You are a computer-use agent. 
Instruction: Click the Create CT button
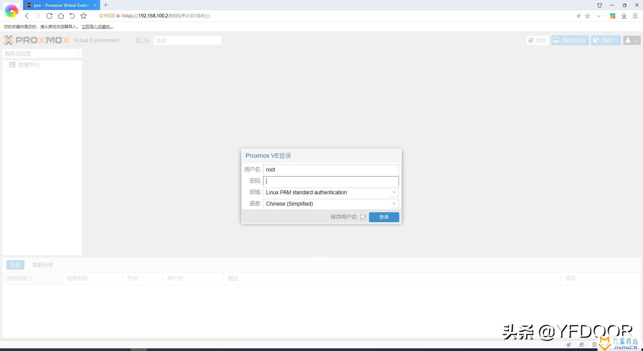click(605, 40)
